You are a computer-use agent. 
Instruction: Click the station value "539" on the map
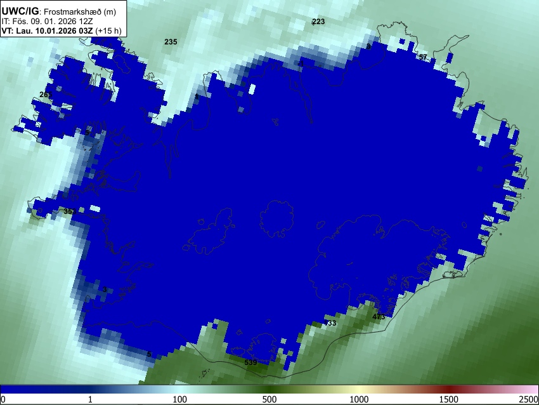(x=250, y=362)
